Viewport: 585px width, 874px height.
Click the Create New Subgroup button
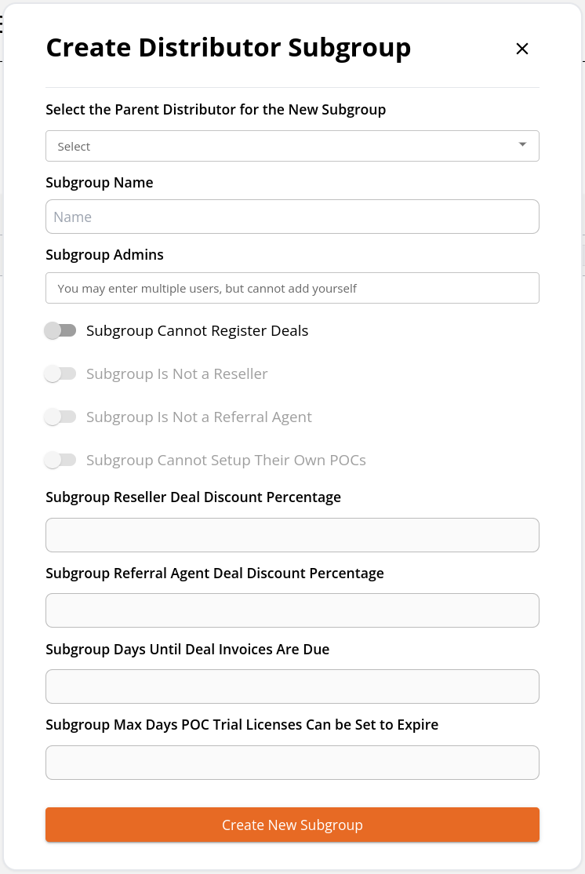pos(292,825)
